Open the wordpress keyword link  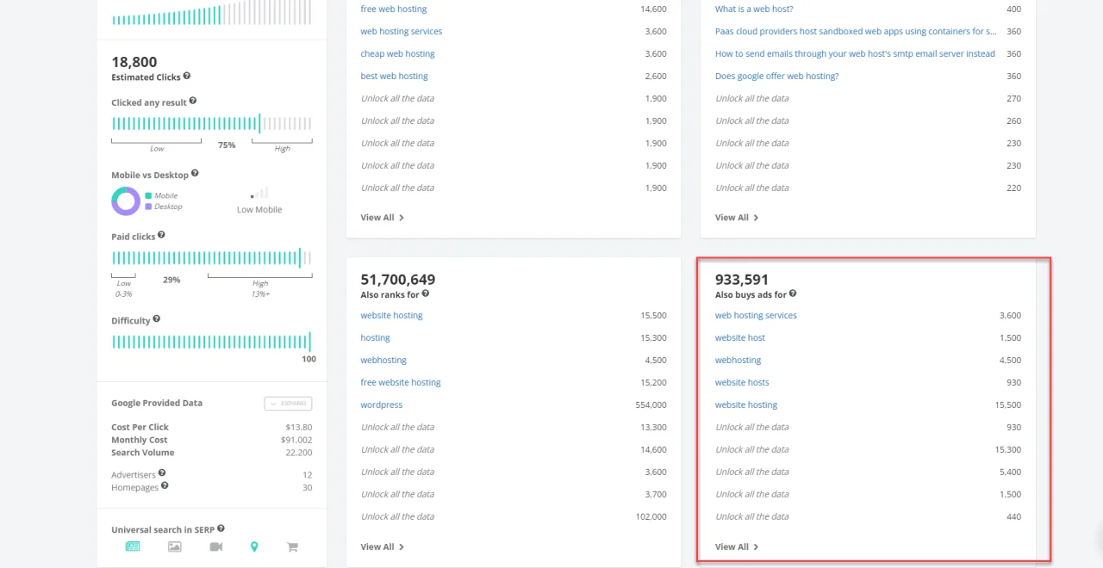point(381,404)
